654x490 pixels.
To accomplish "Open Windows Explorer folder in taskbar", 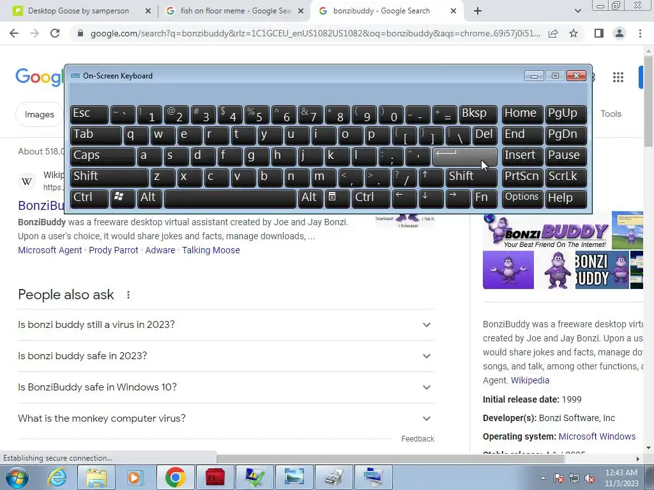I will 96,477.
